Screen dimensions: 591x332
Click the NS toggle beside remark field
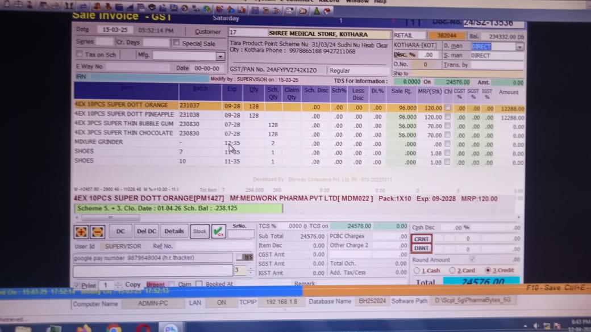point(245,258)
